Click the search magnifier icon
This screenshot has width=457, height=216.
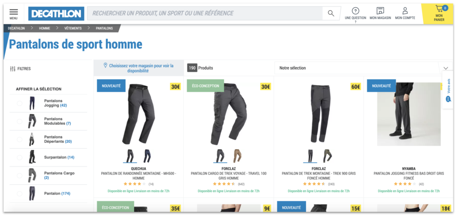pos(331,13)
